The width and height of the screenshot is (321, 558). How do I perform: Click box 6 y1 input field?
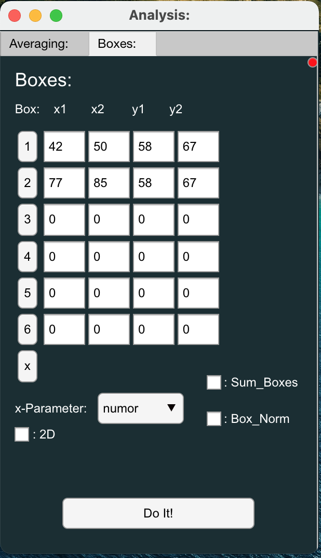point(154,329)
